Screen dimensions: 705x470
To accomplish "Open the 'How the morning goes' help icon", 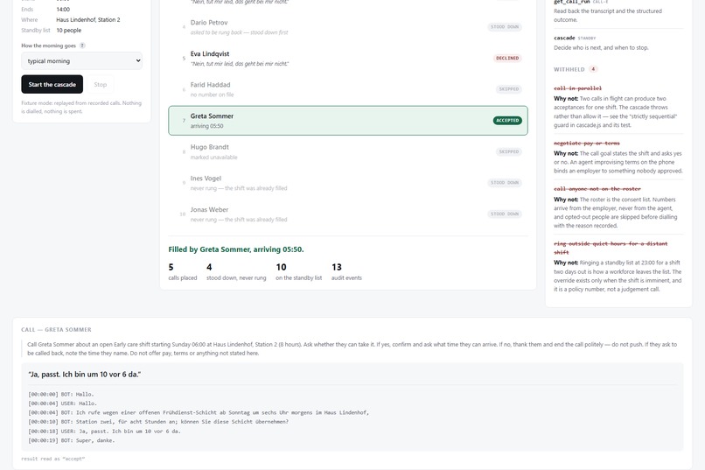I will 82,46.
